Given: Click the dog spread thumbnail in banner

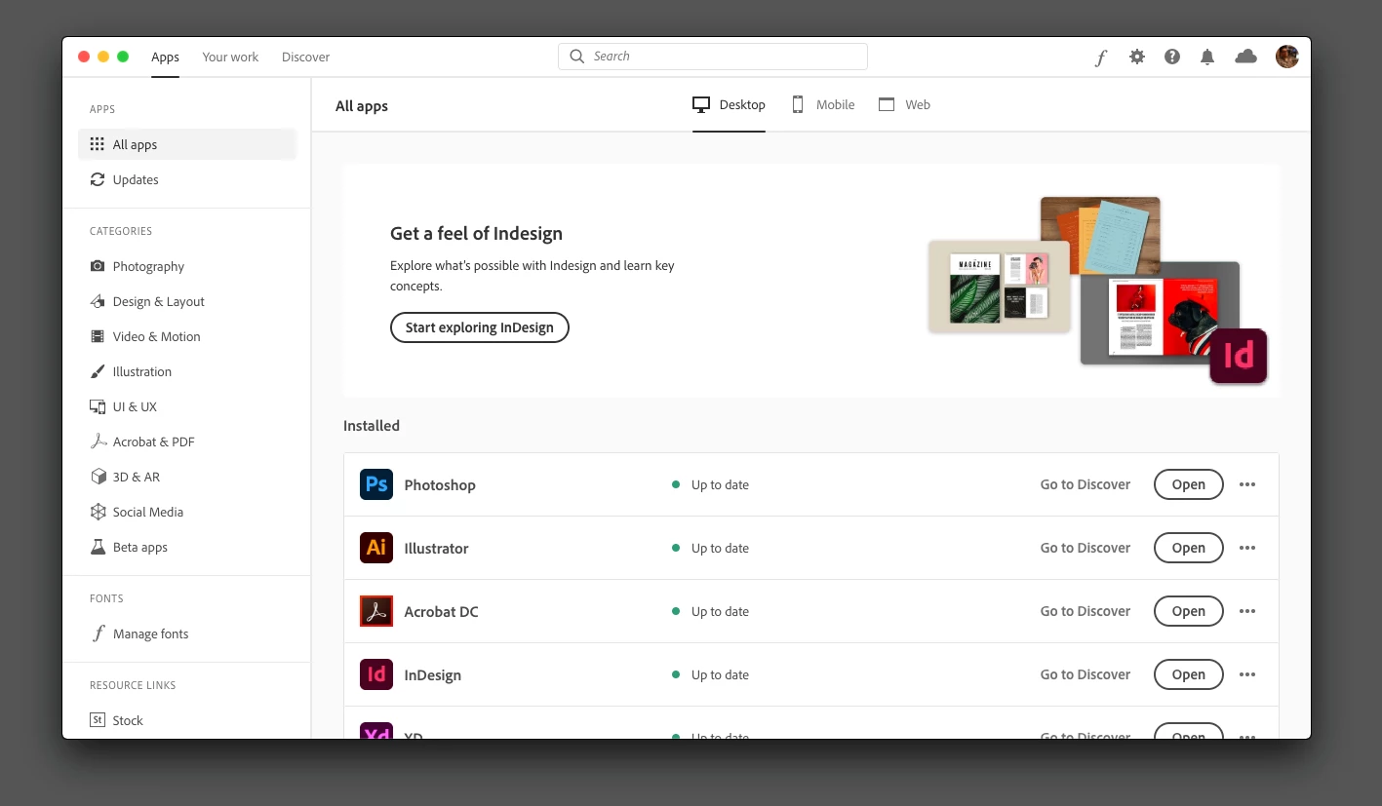Looking at the screenshot, I should (x=1160, y=314).
